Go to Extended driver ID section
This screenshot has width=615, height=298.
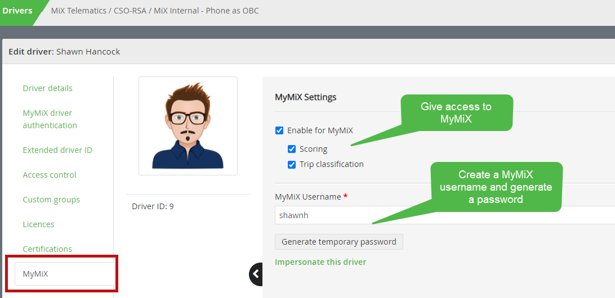57,150
